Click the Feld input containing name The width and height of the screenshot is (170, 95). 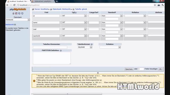46,22
